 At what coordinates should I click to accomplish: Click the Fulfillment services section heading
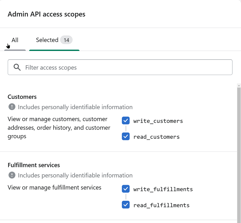34,165
